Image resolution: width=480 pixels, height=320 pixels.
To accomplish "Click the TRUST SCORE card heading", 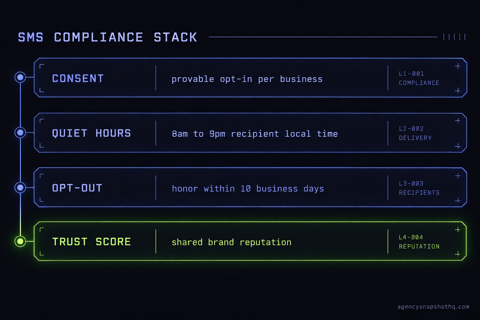I will pos(91,242).
